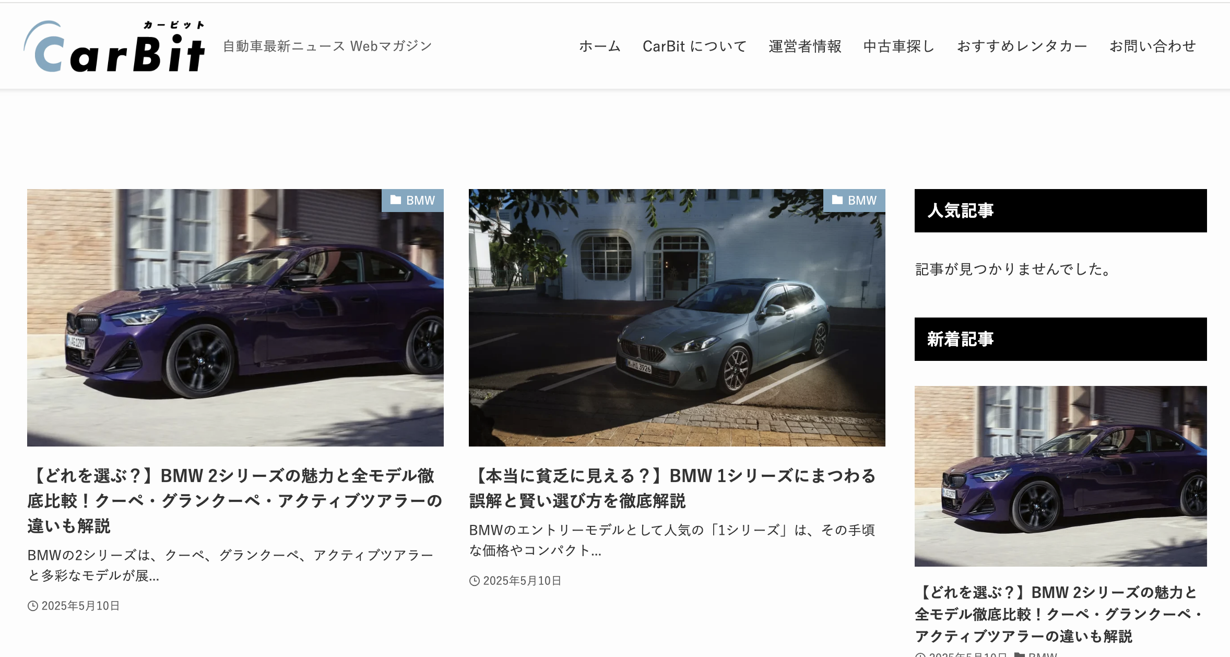Open the CarBit について menu item

[694, 46]
